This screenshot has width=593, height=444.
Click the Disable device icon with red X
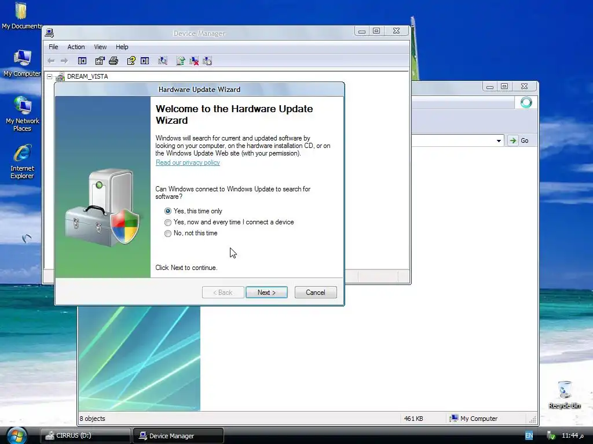pyautogui.click(x=194, y=61)
